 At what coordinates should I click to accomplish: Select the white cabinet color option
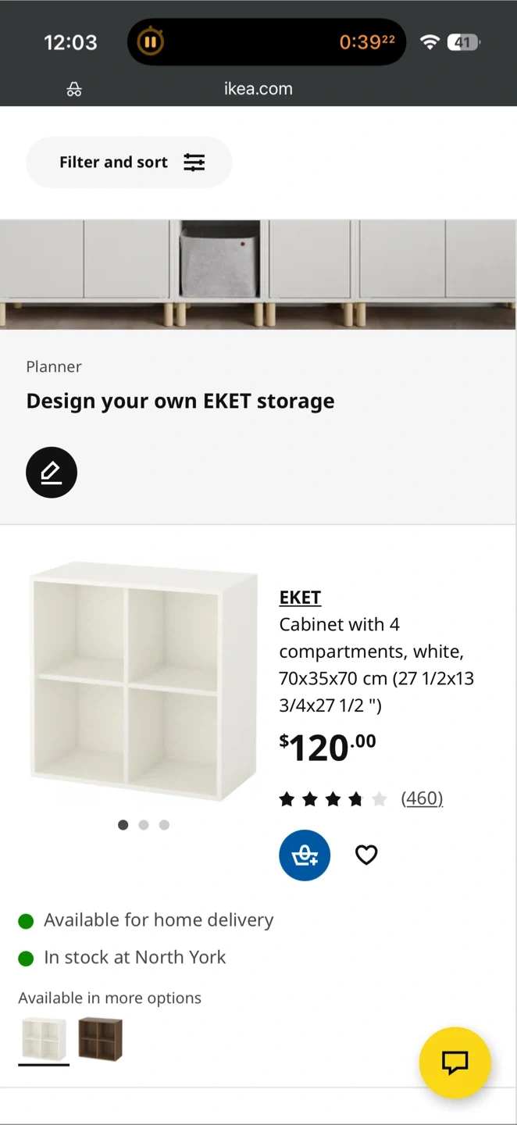[x=44, y=1039]
